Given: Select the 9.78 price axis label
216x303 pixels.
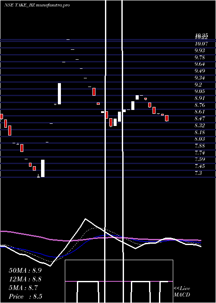Looking at the screenshot, I should coord(200,58).
